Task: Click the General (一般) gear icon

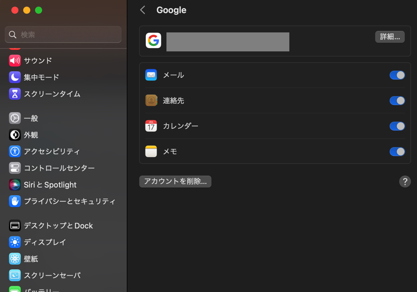Action: [x=15, y=118]
